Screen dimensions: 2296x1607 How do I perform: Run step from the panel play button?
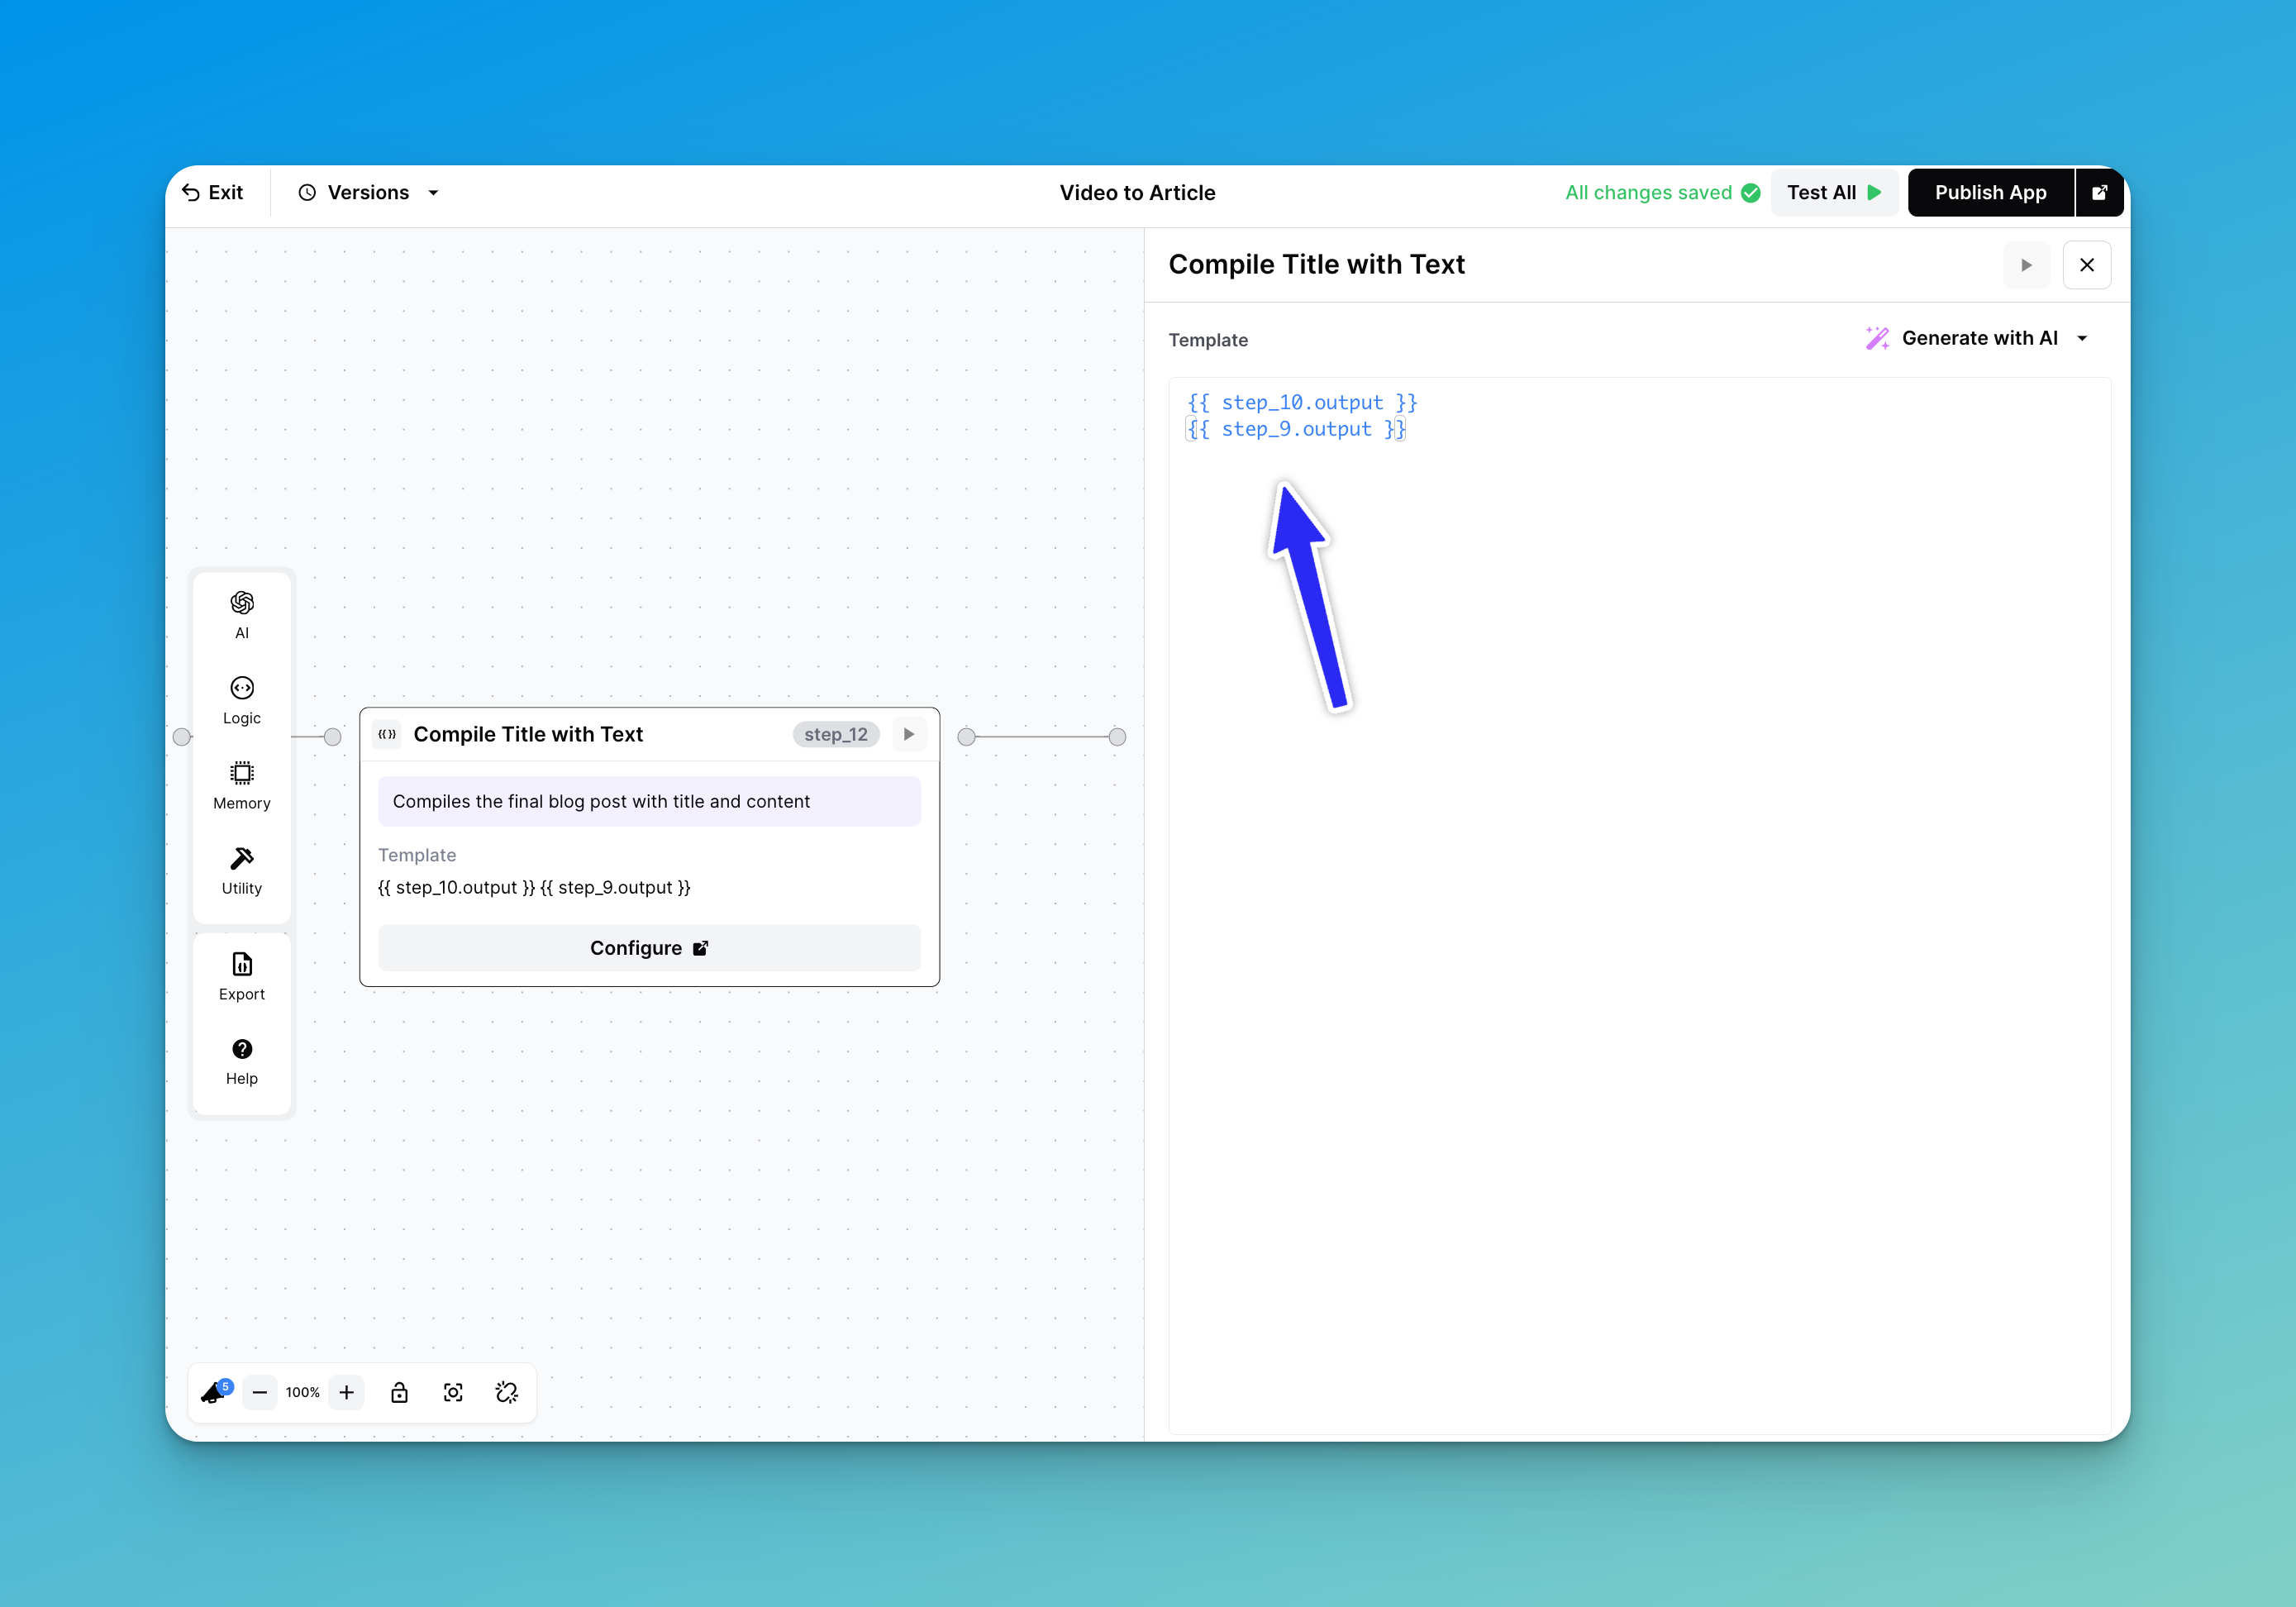pos(2026,265)
